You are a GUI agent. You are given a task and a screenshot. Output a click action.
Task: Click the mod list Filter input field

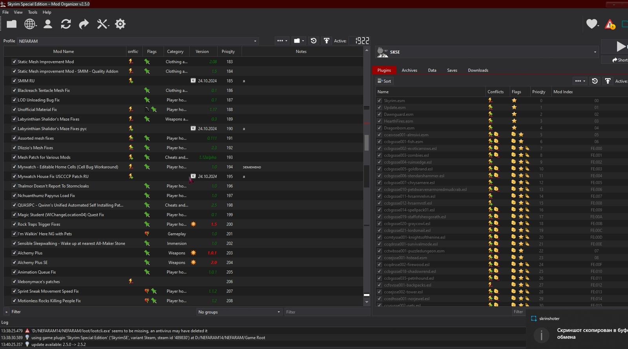tap(327, 312)
